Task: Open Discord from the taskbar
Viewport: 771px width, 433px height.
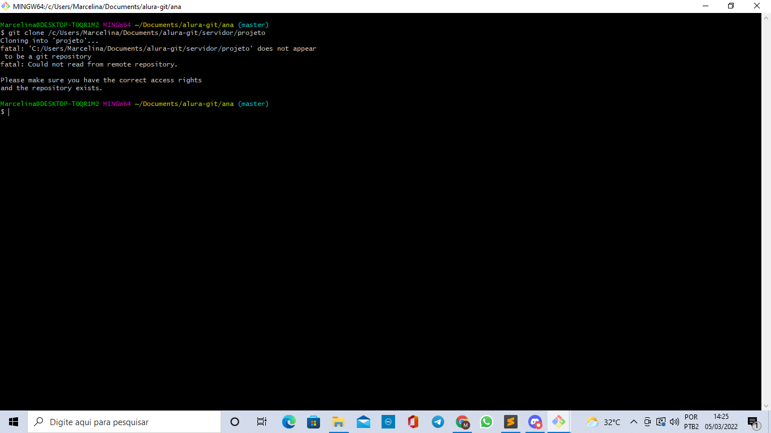Action: point(535,422)
